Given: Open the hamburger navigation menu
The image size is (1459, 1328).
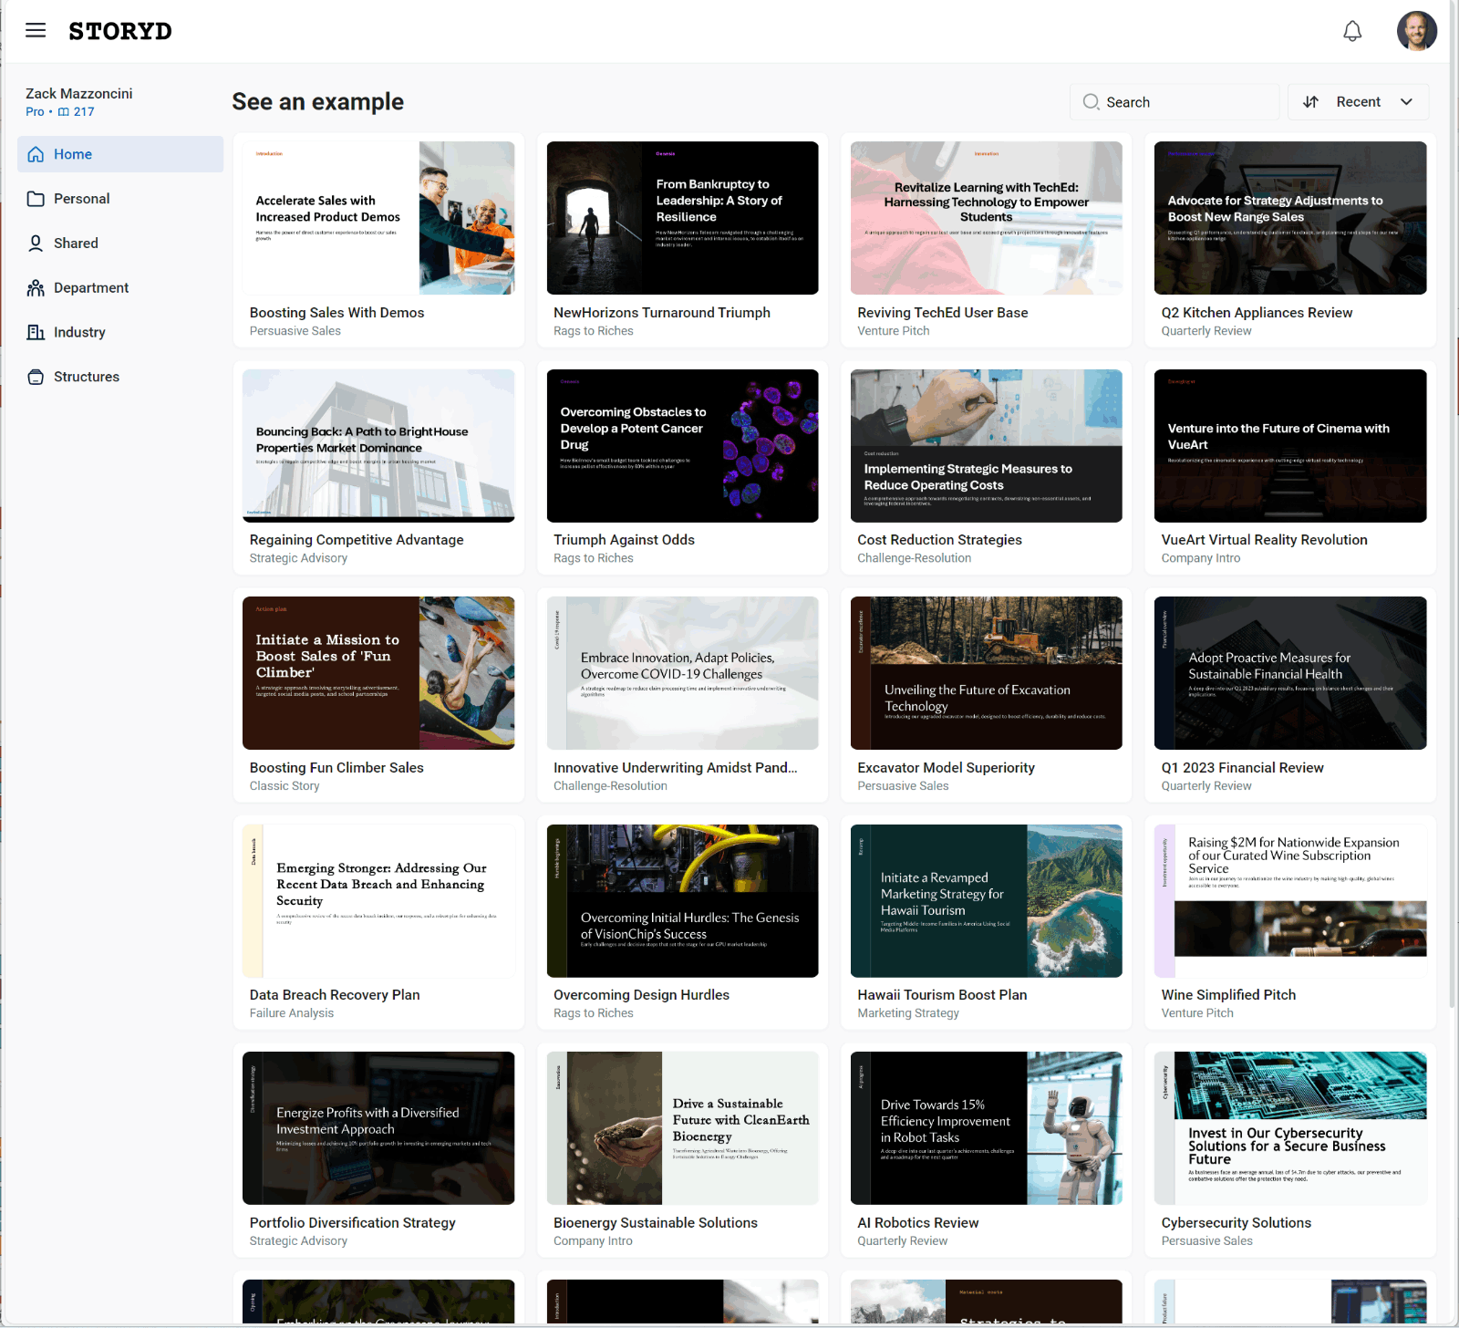Looking at the screenshot, I should pyautogui.click(x=36, y=30).
